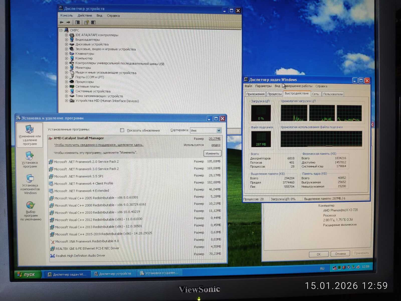The image size is (401, 301).
Task: Select 'Microsoft Visual C++ 2005 Redistributable' row
Action: pos(135,198)
